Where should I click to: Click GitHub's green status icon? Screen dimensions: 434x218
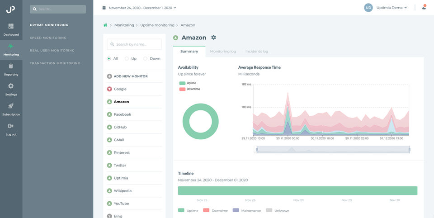click(109, 127)
